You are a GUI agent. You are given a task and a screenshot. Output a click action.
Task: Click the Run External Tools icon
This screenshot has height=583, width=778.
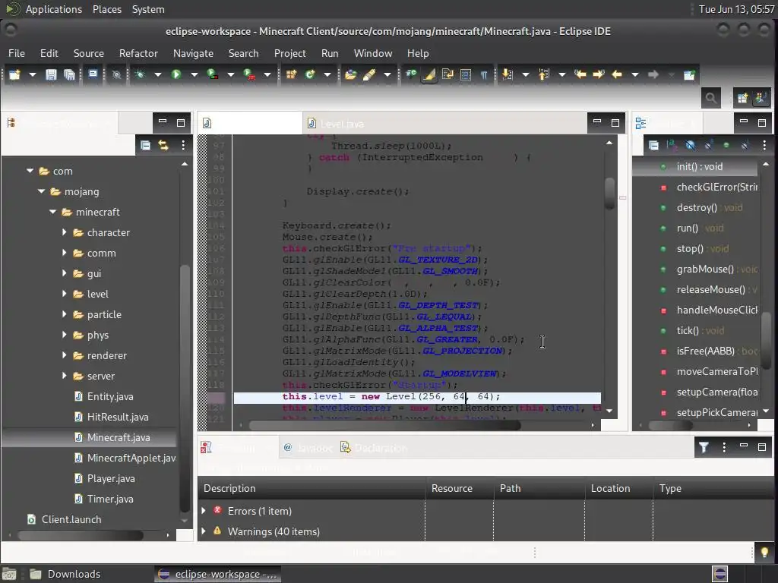[249, 74]
